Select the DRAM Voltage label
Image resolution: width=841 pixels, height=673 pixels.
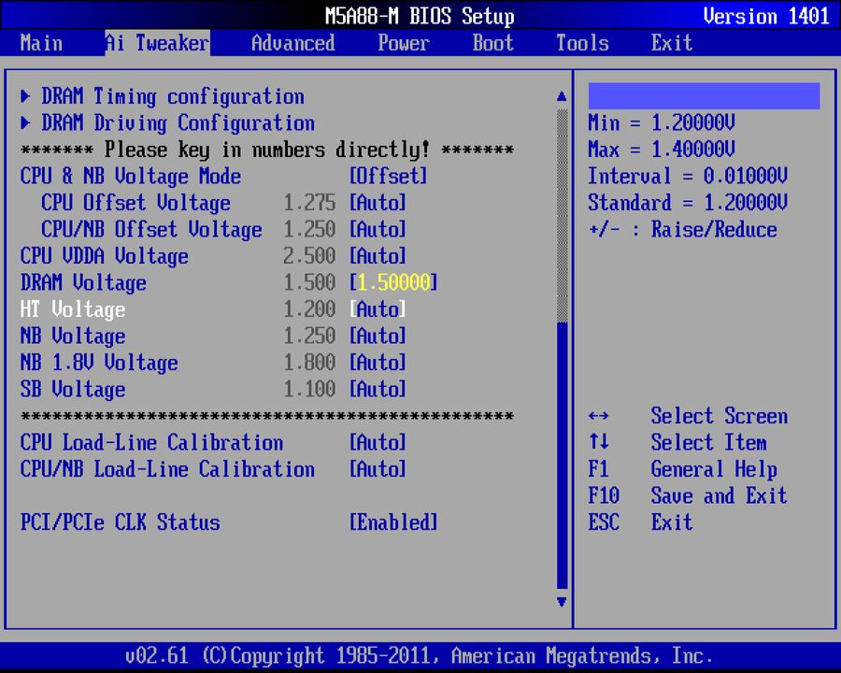tap(83, 283)
